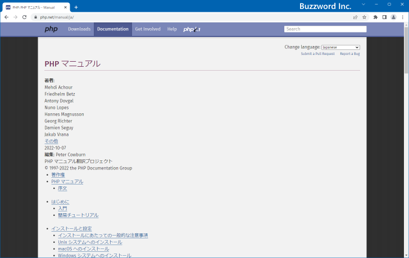The height and width of the screenshot is (258, 409).
Task: Select the PHP マニュアル browser tab
Action: click(36, 7)
